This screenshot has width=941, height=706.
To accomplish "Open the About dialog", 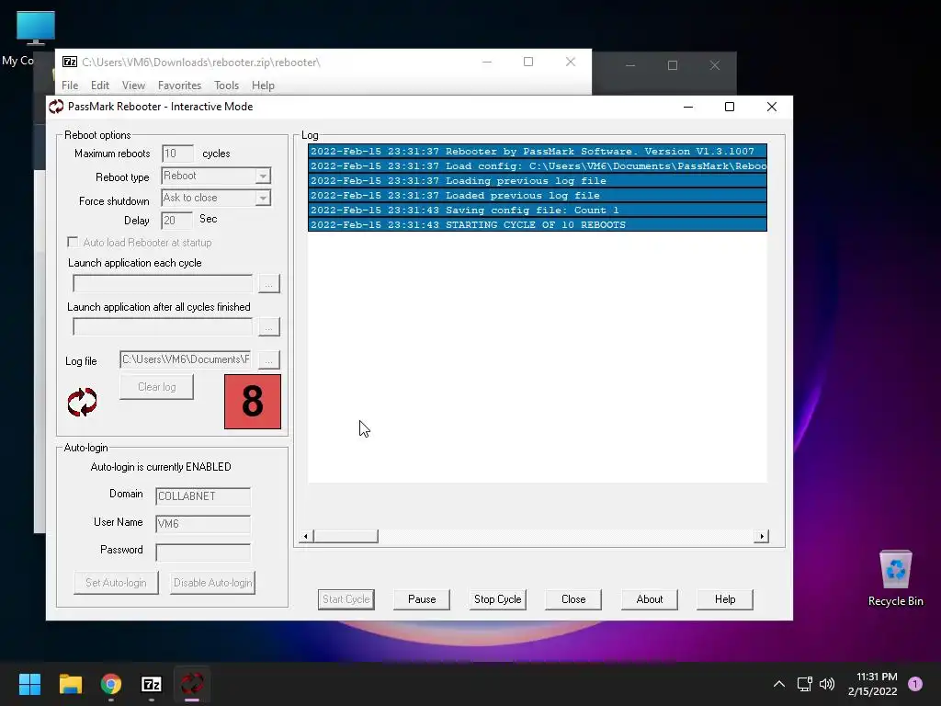I will 650,599.
